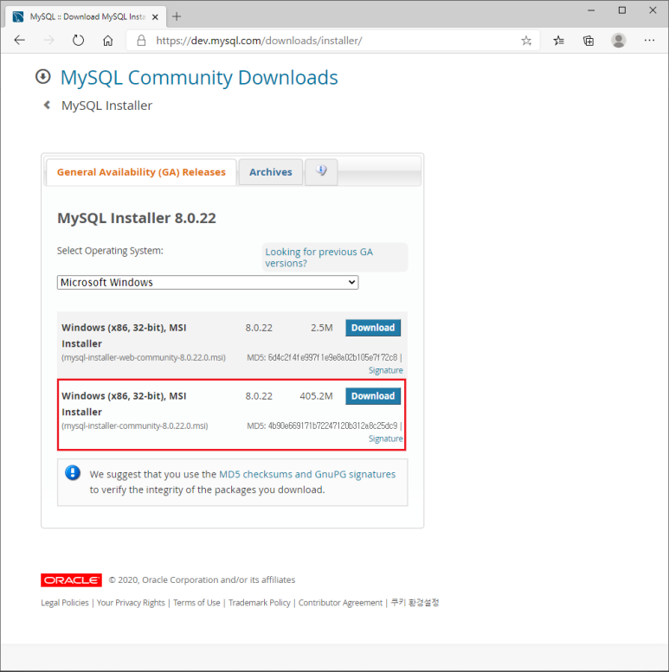Click the Oracle copyright 2020 text
This screenshot has width=669, height=672.
pyautogui.click(x=202, y=579)
